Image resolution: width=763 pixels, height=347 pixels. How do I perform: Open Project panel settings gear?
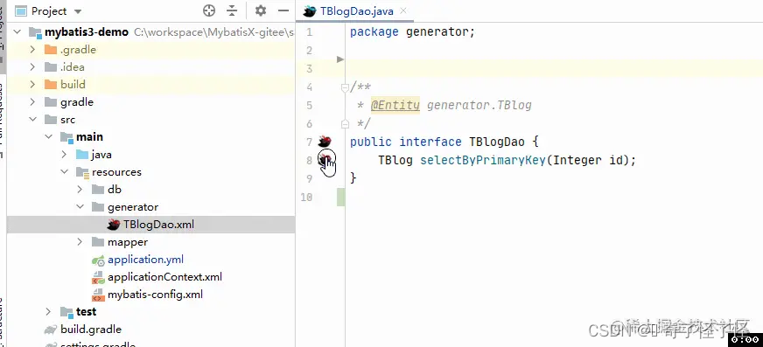click(x=261, y=10)
